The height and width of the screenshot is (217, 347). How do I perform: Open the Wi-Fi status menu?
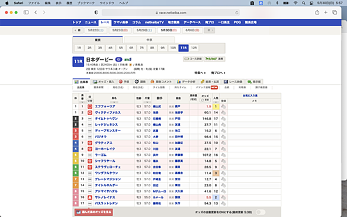pyautogui.click(x=295, y=3)
